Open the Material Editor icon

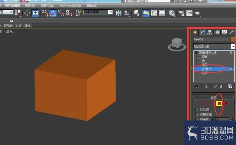point(172,13)
